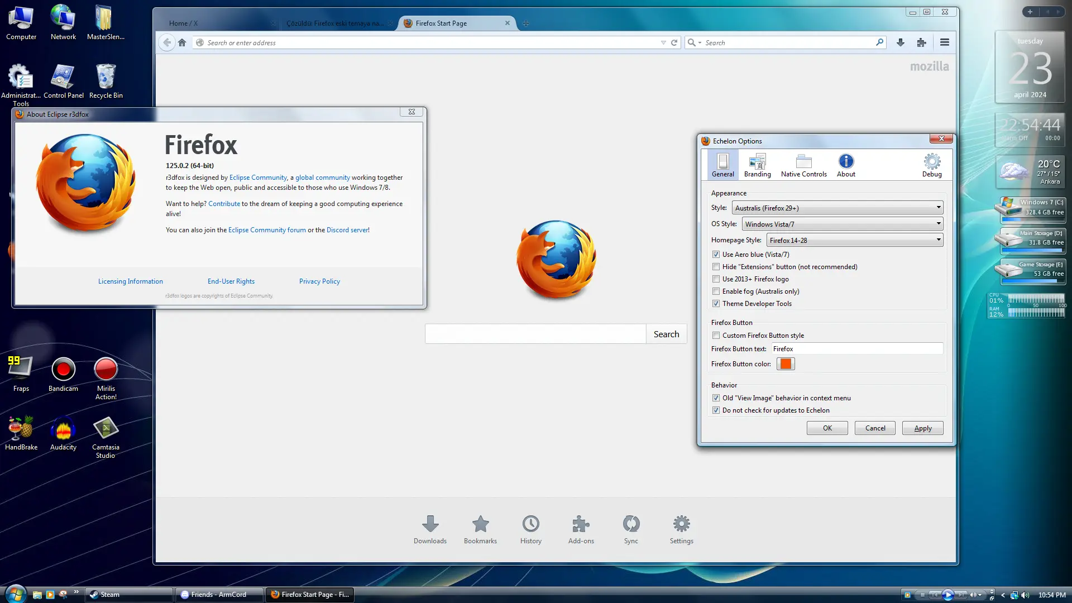The width and height of the screenshot is (1072, 603).
Task: Focus the start page search box
Action: (x=535, y=334)
